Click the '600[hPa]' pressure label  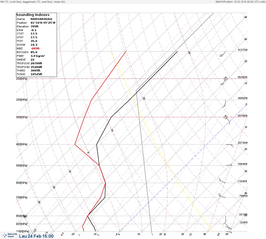click(x=21, y=183)
